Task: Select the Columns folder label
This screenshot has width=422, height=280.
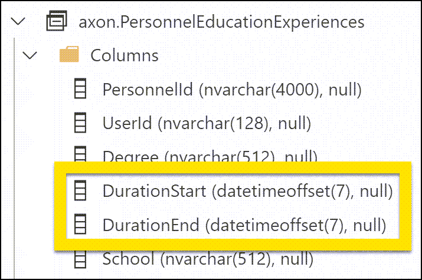Action: [124, 55]
